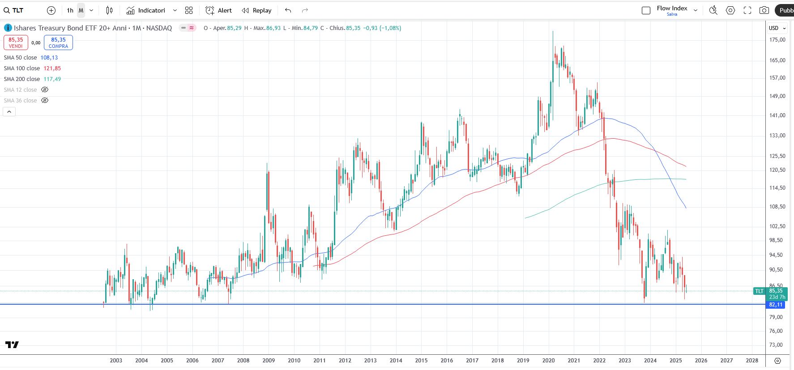The image size is (794, 370).
Task: Add symbol to compare with plus icon
Action: [51, 10]
